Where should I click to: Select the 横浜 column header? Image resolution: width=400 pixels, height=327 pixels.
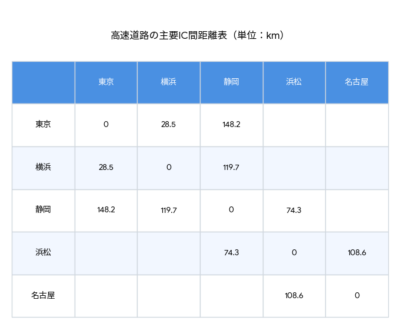click(x=169, y=82)
